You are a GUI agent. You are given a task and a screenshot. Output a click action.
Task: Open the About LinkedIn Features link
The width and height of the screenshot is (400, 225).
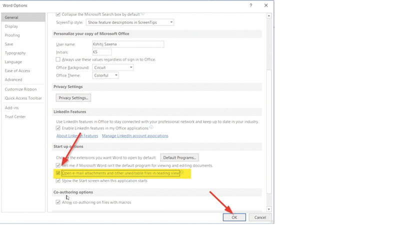pos(77,136)
